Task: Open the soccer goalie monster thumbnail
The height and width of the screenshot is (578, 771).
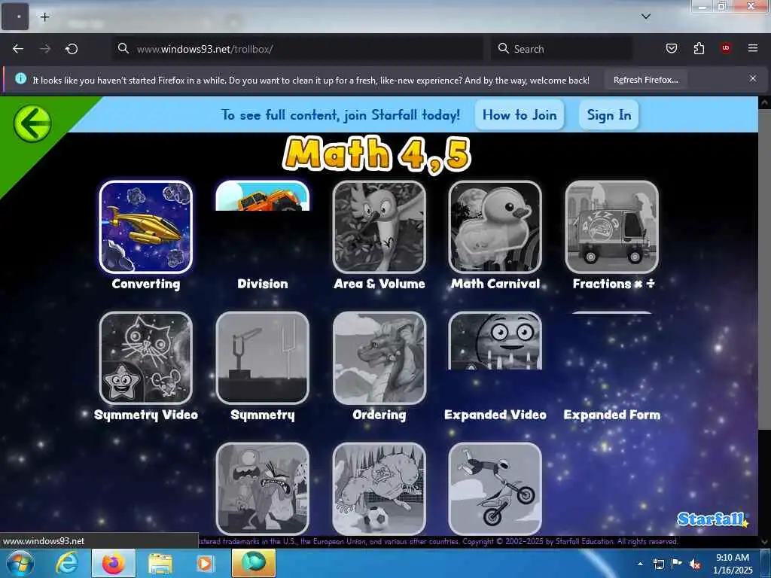Action: coord(379,488)
